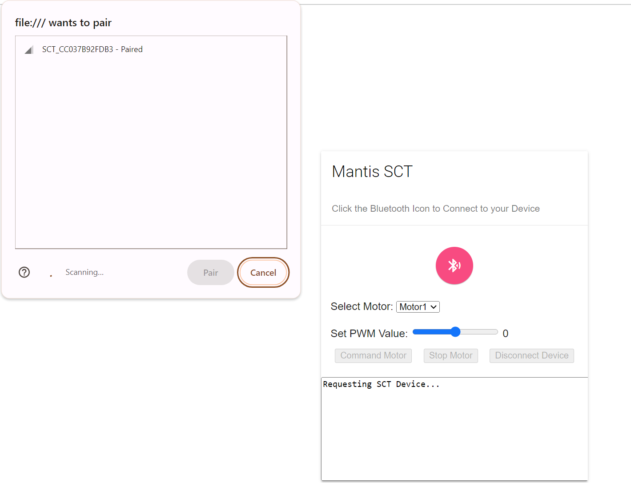Click the 'Set PWM Value:' label

tap(369, 334)
